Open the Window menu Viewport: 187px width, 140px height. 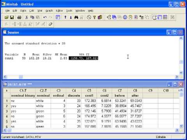tap(80, 10)
